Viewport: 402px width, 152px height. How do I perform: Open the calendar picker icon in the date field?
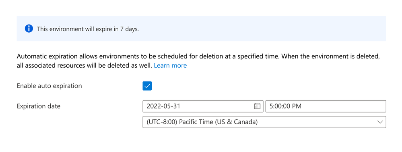pyautogui.click(x=257, y=106)
